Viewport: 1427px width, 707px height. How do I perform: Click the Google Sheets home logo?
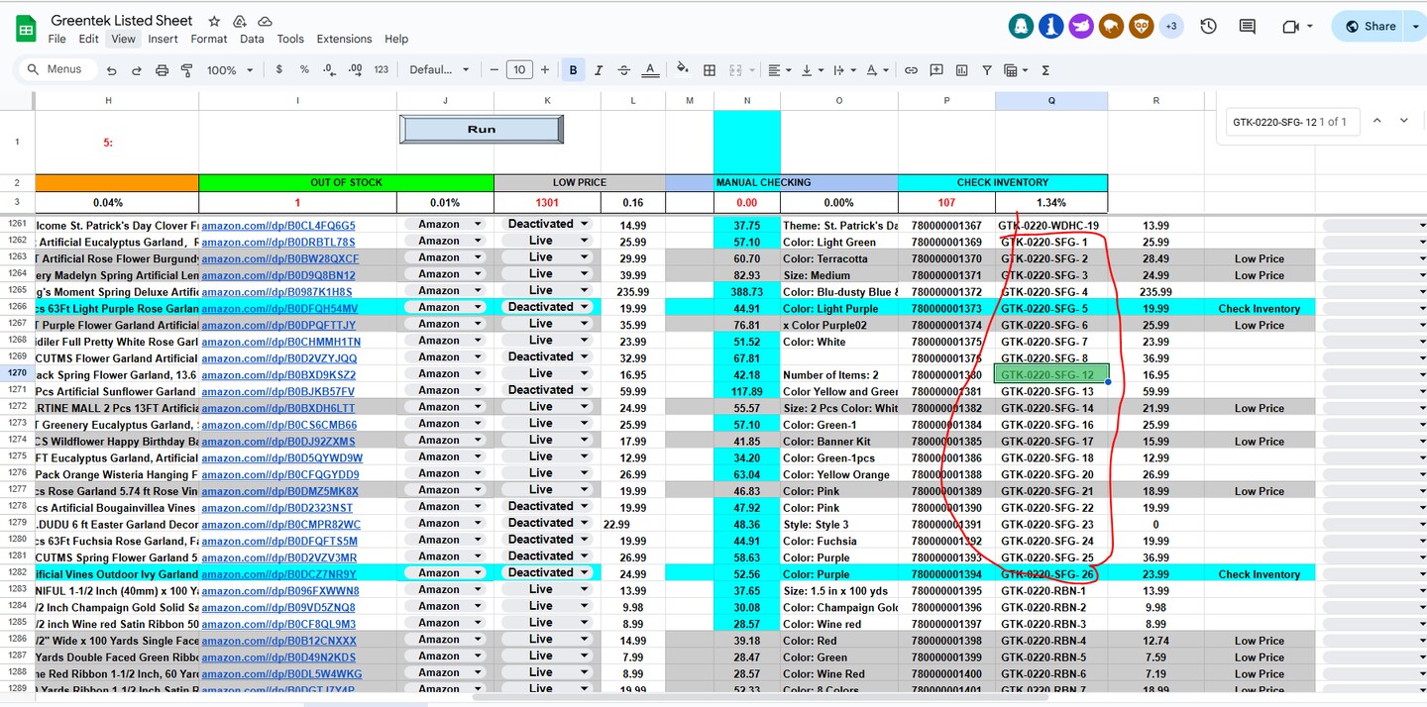pos(26,28)
